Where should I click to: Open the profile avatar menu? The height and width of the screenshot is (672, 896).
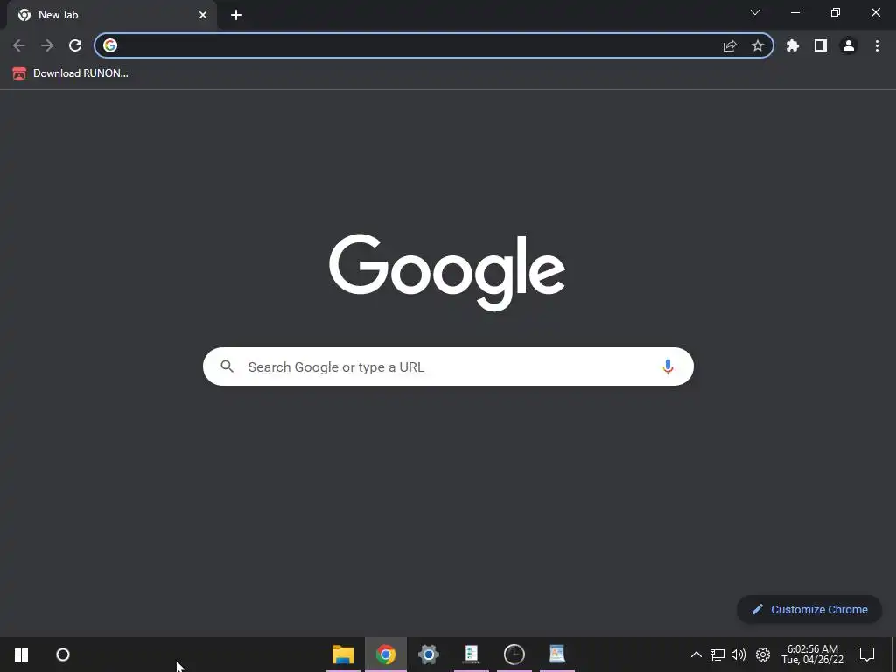tap(849, 45)
